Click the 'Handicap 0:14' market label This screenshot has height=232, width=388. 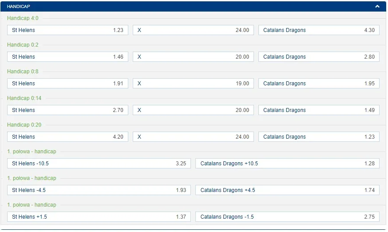[24, 98]
